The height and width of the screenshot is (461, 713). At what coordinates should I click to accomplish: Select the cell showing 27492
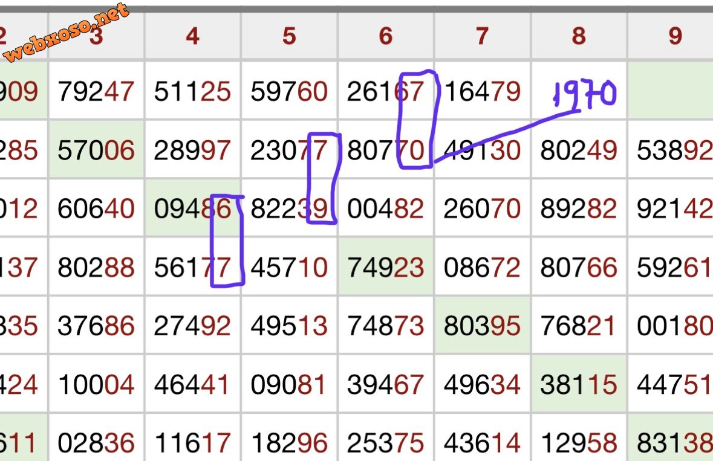click(193, 326)
